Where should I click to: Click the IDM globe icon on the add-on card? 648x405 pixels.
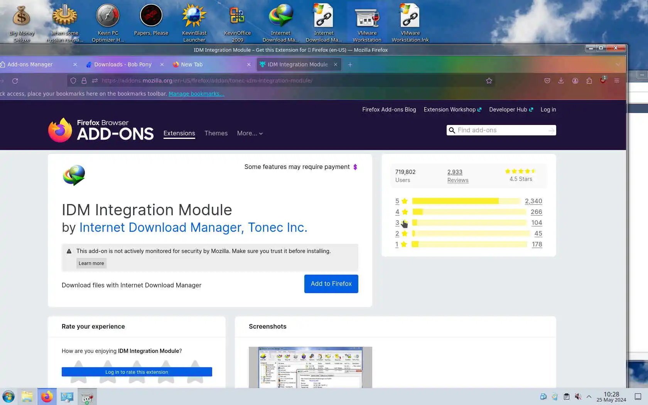click(74, 175)
